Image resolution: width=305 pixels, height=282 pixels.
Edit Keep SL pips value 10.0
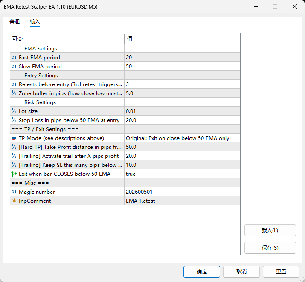click(182, 165)
